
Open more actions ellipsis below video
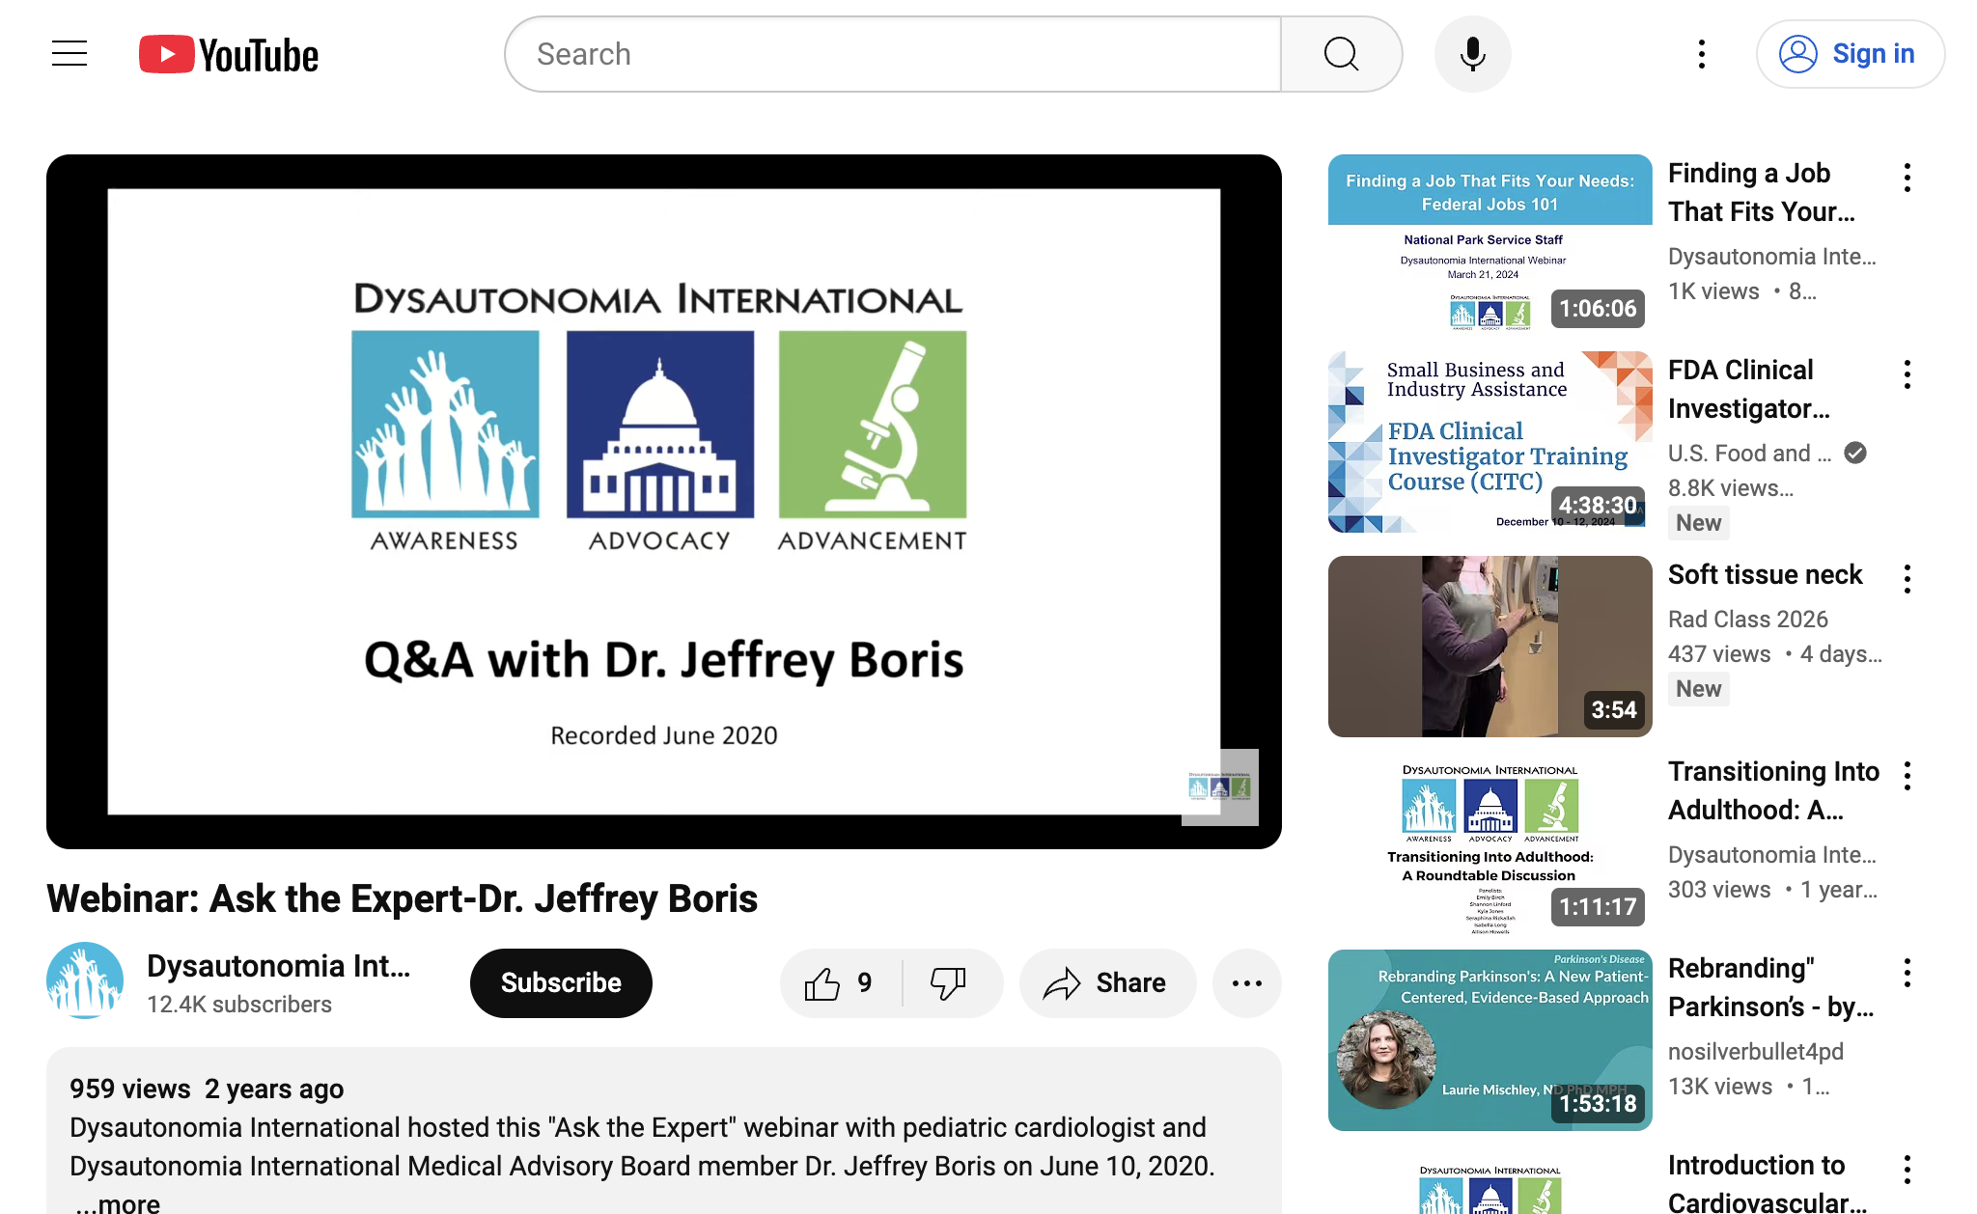point(1246,983)
